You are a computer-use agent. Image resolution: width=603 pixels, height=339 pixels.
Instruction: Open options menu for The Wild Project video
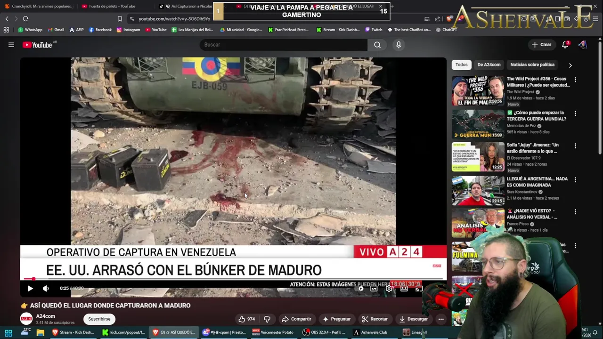point(575,80)
